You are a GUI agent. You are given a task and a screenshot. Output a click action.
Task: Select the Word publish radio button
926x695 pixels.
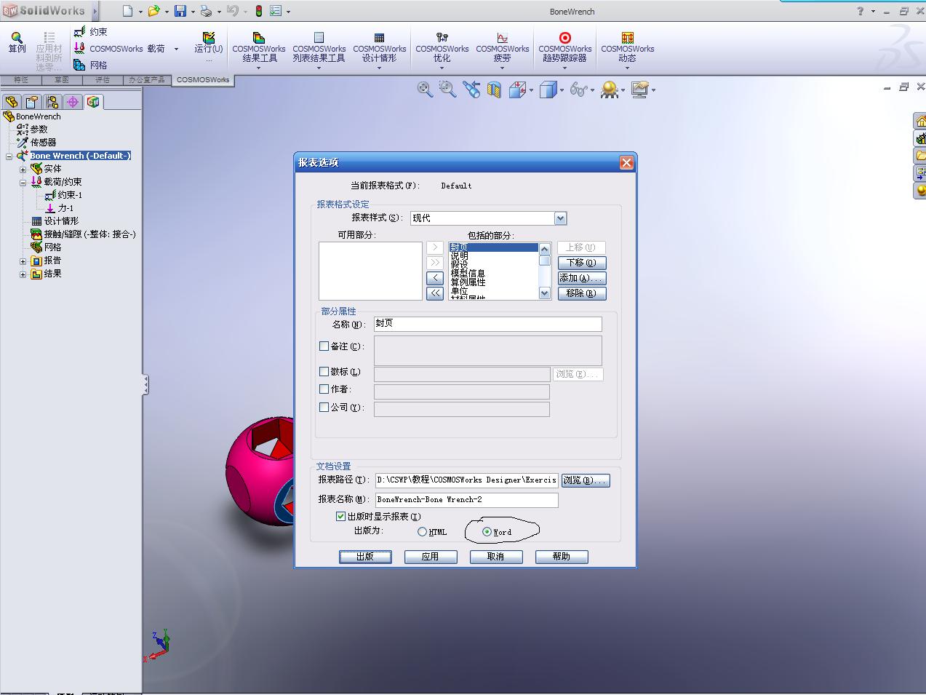pos(487,532)
